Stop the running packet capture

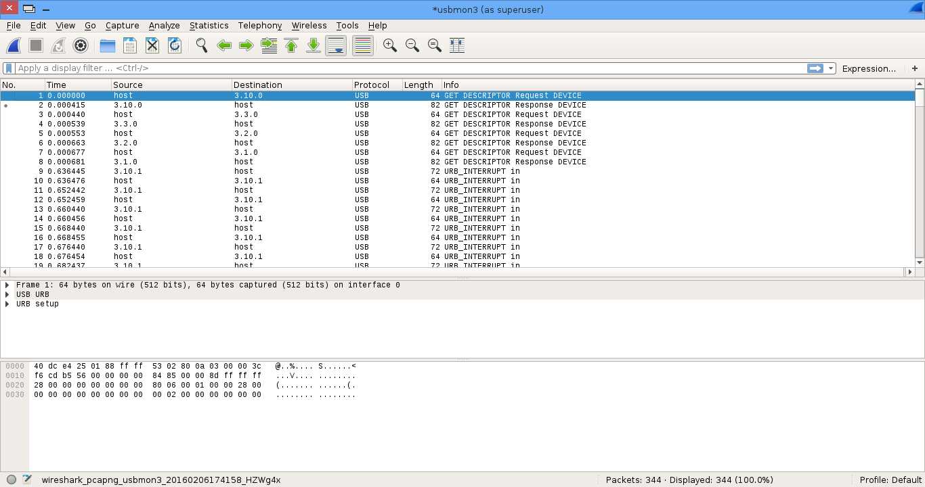[36, 45]
